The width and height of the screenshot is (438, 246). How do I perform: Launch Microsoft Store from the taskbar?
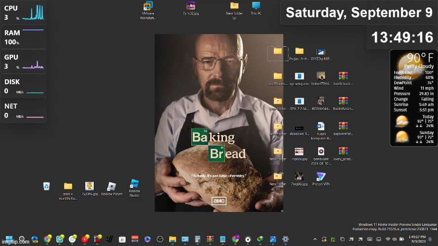pos(122,239)
